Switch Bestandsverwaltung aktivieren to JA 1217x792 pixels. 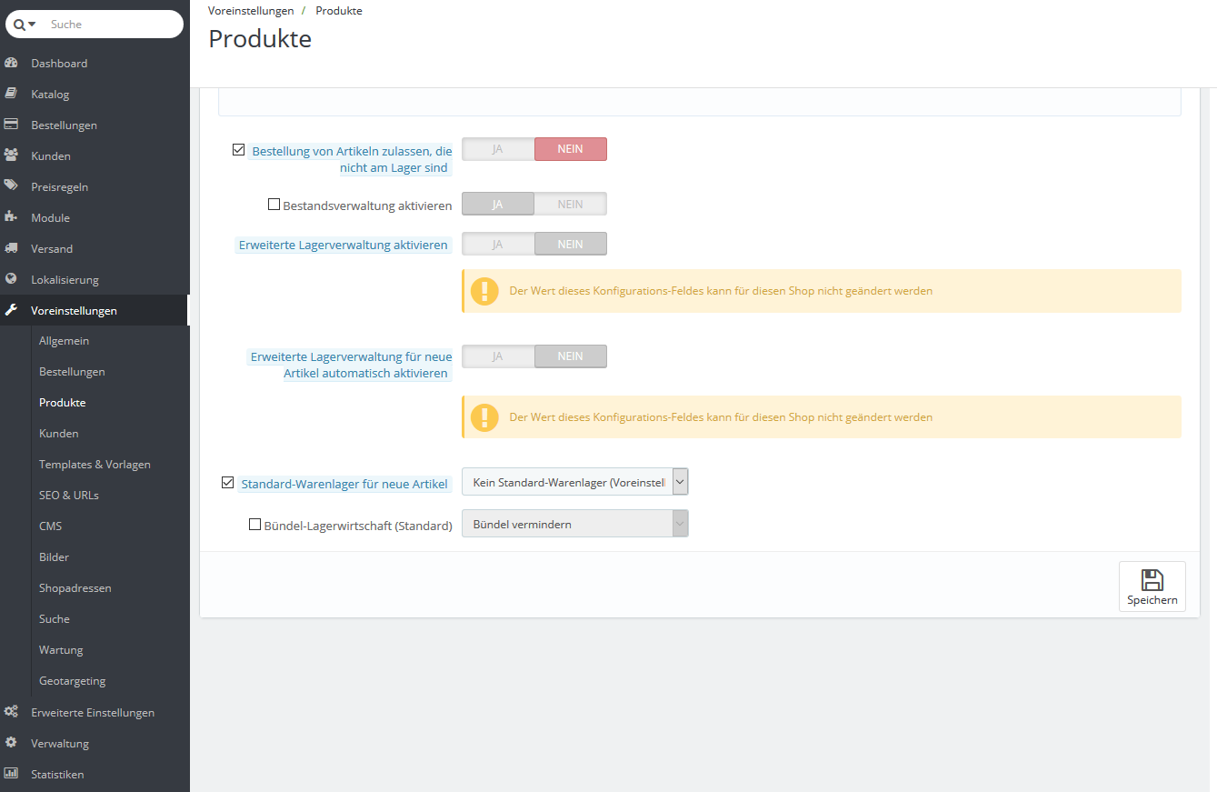[x=498, y=204]
